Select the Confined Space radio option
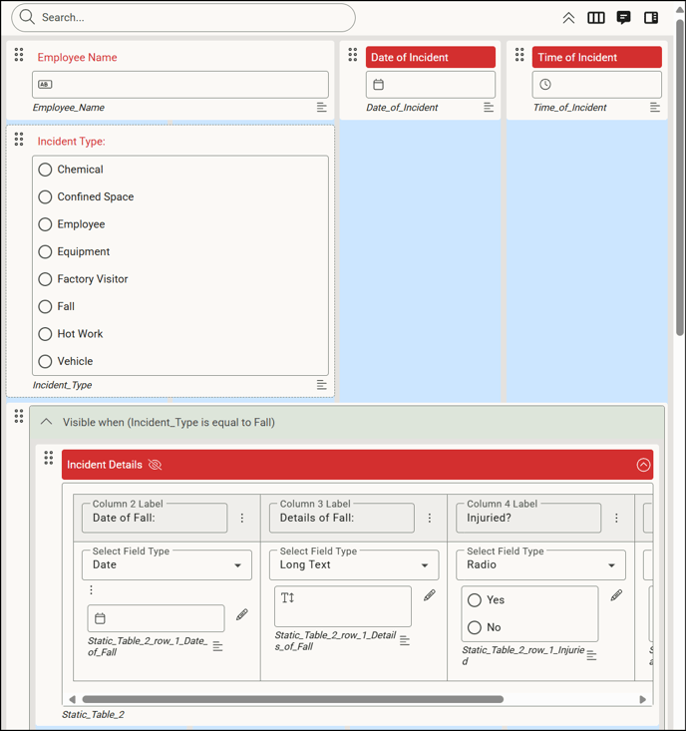 45,196
